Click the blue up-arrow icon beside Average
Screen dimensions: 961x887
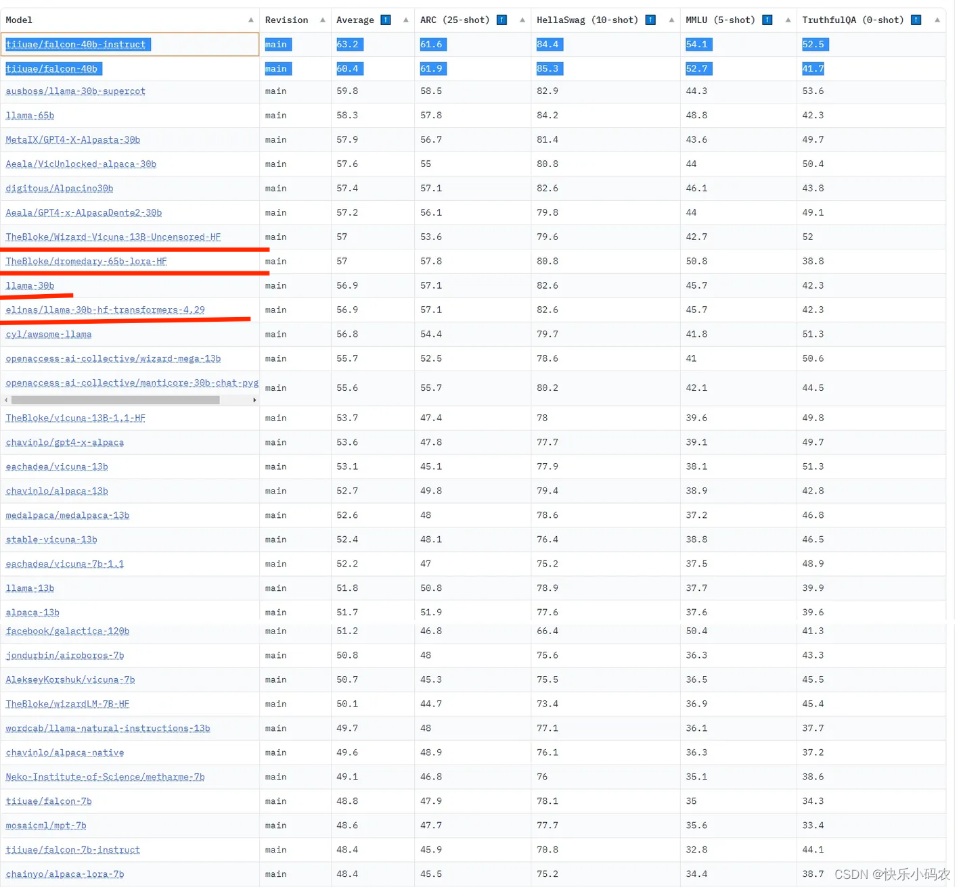[x=386, y=20]
